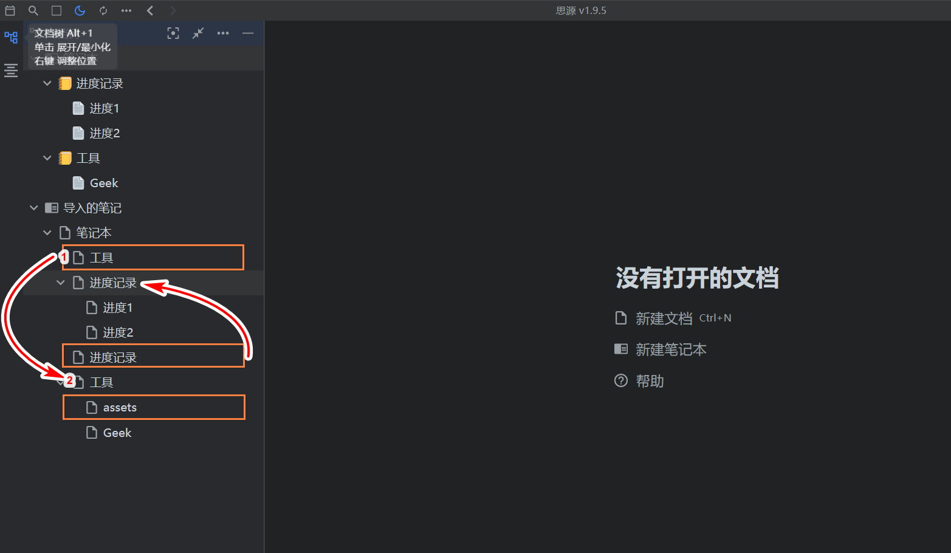Open the document tree panel's ellipsis menu
951x553 pixels.
point(223,33)
